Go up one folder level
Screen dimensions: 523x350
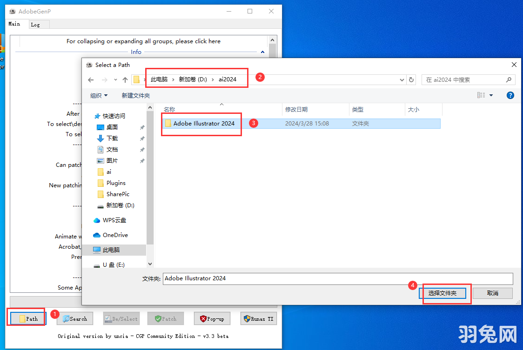125,79
